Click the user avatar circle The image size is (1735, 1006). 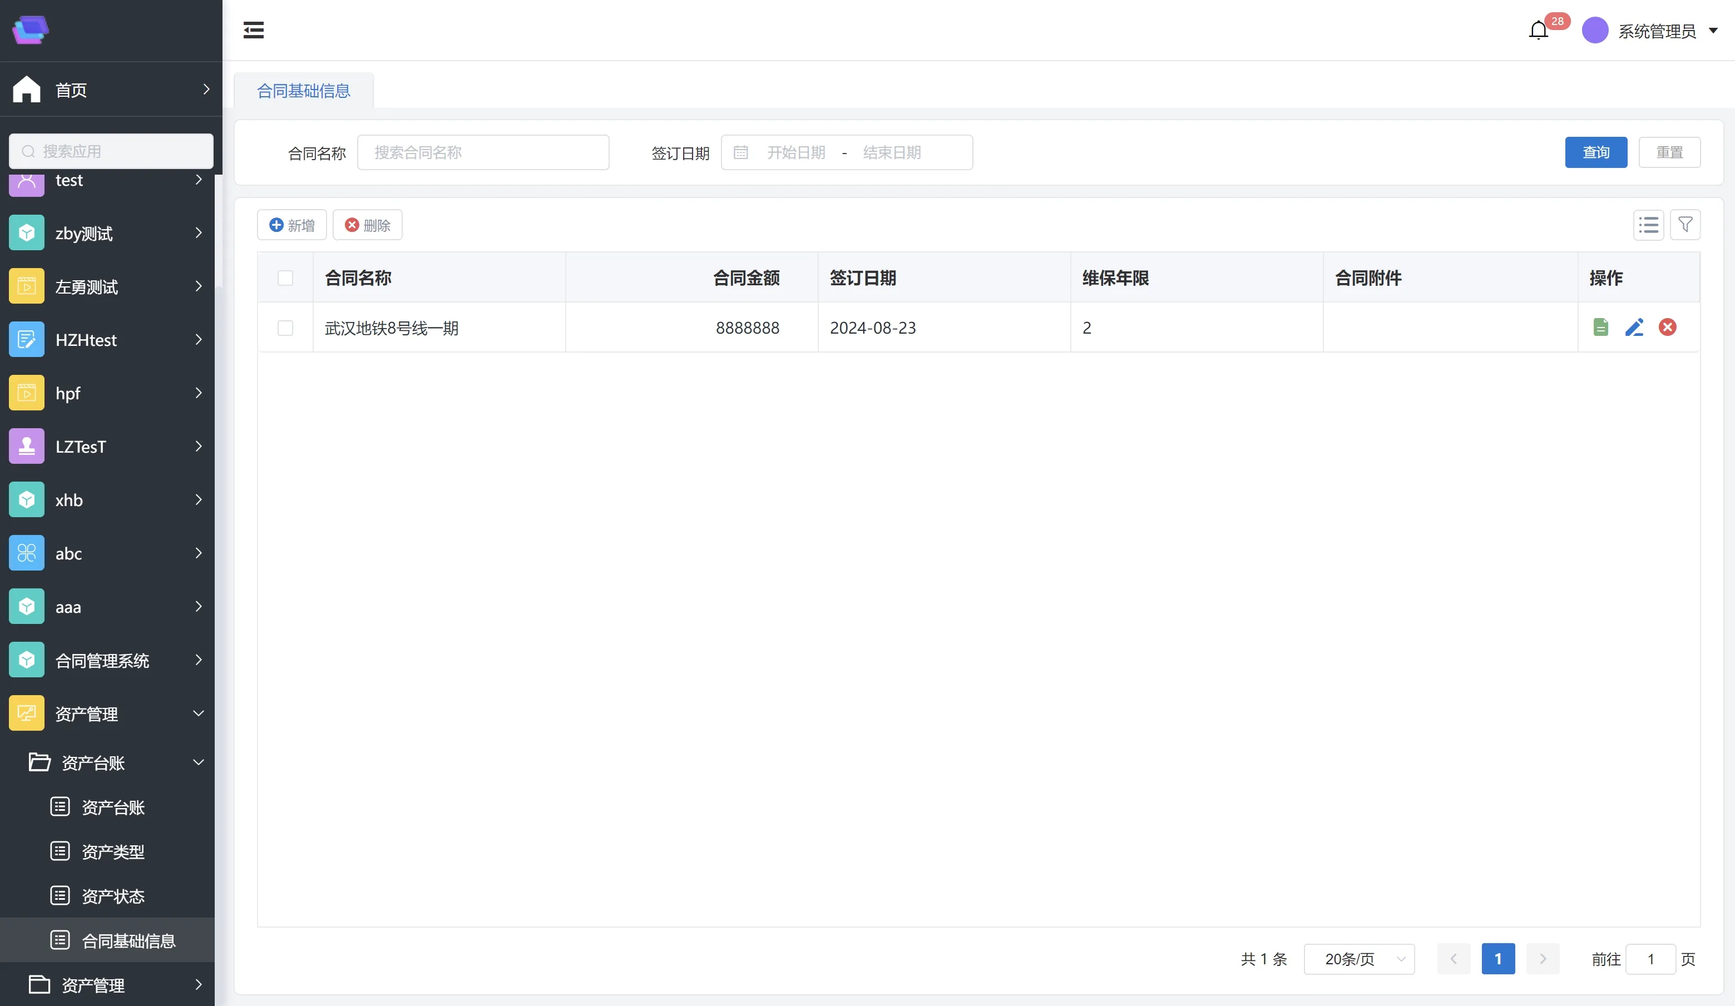pyautogui.click(x=1595, y=30)
